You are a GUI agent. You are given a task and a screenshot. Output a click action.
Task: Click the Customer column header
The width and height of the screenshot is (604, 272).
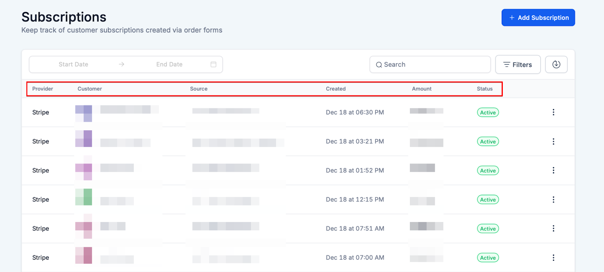(x=89, y=89)
